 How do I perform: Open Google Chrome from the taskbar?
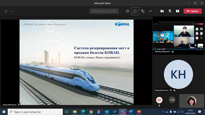(91, 112)
